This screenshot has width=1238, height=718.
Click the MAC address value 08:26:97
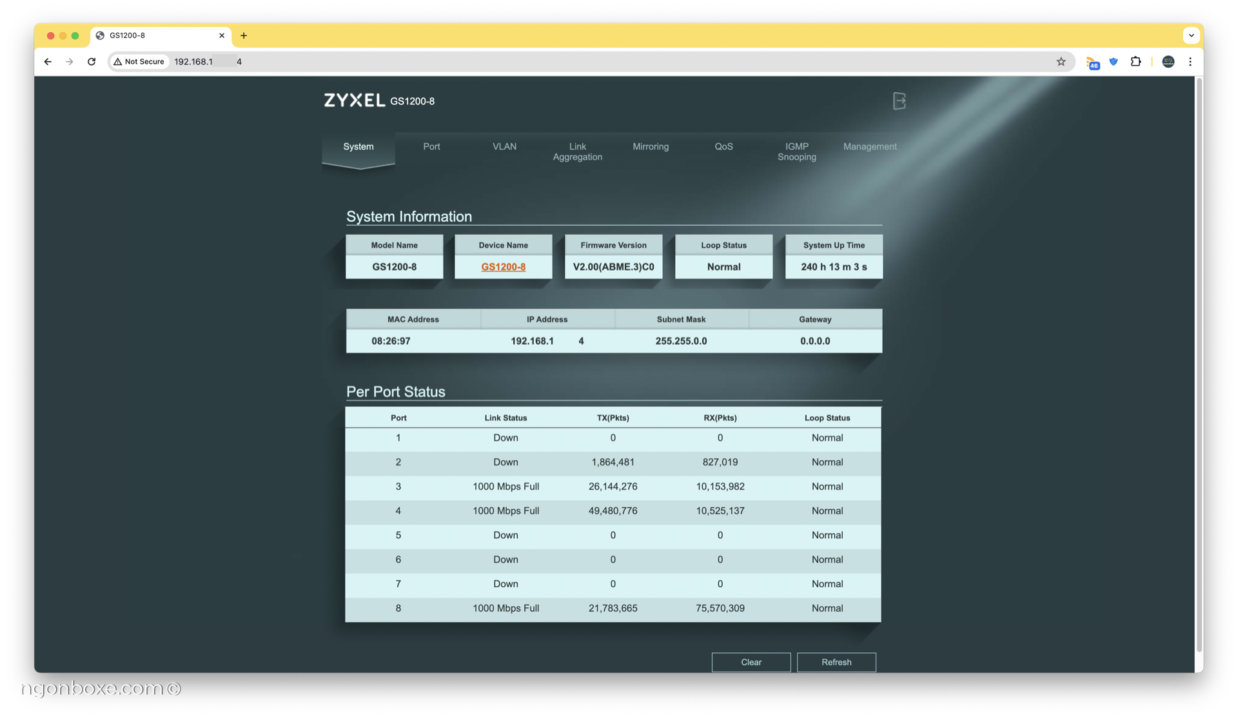point(391,341)
